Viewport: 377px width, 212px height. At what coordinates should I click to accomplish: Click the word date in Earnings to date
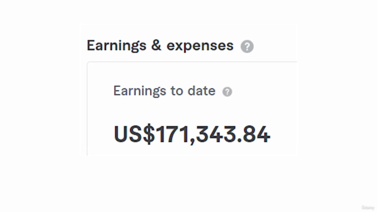pyautogui.click(x=201, y=91)
